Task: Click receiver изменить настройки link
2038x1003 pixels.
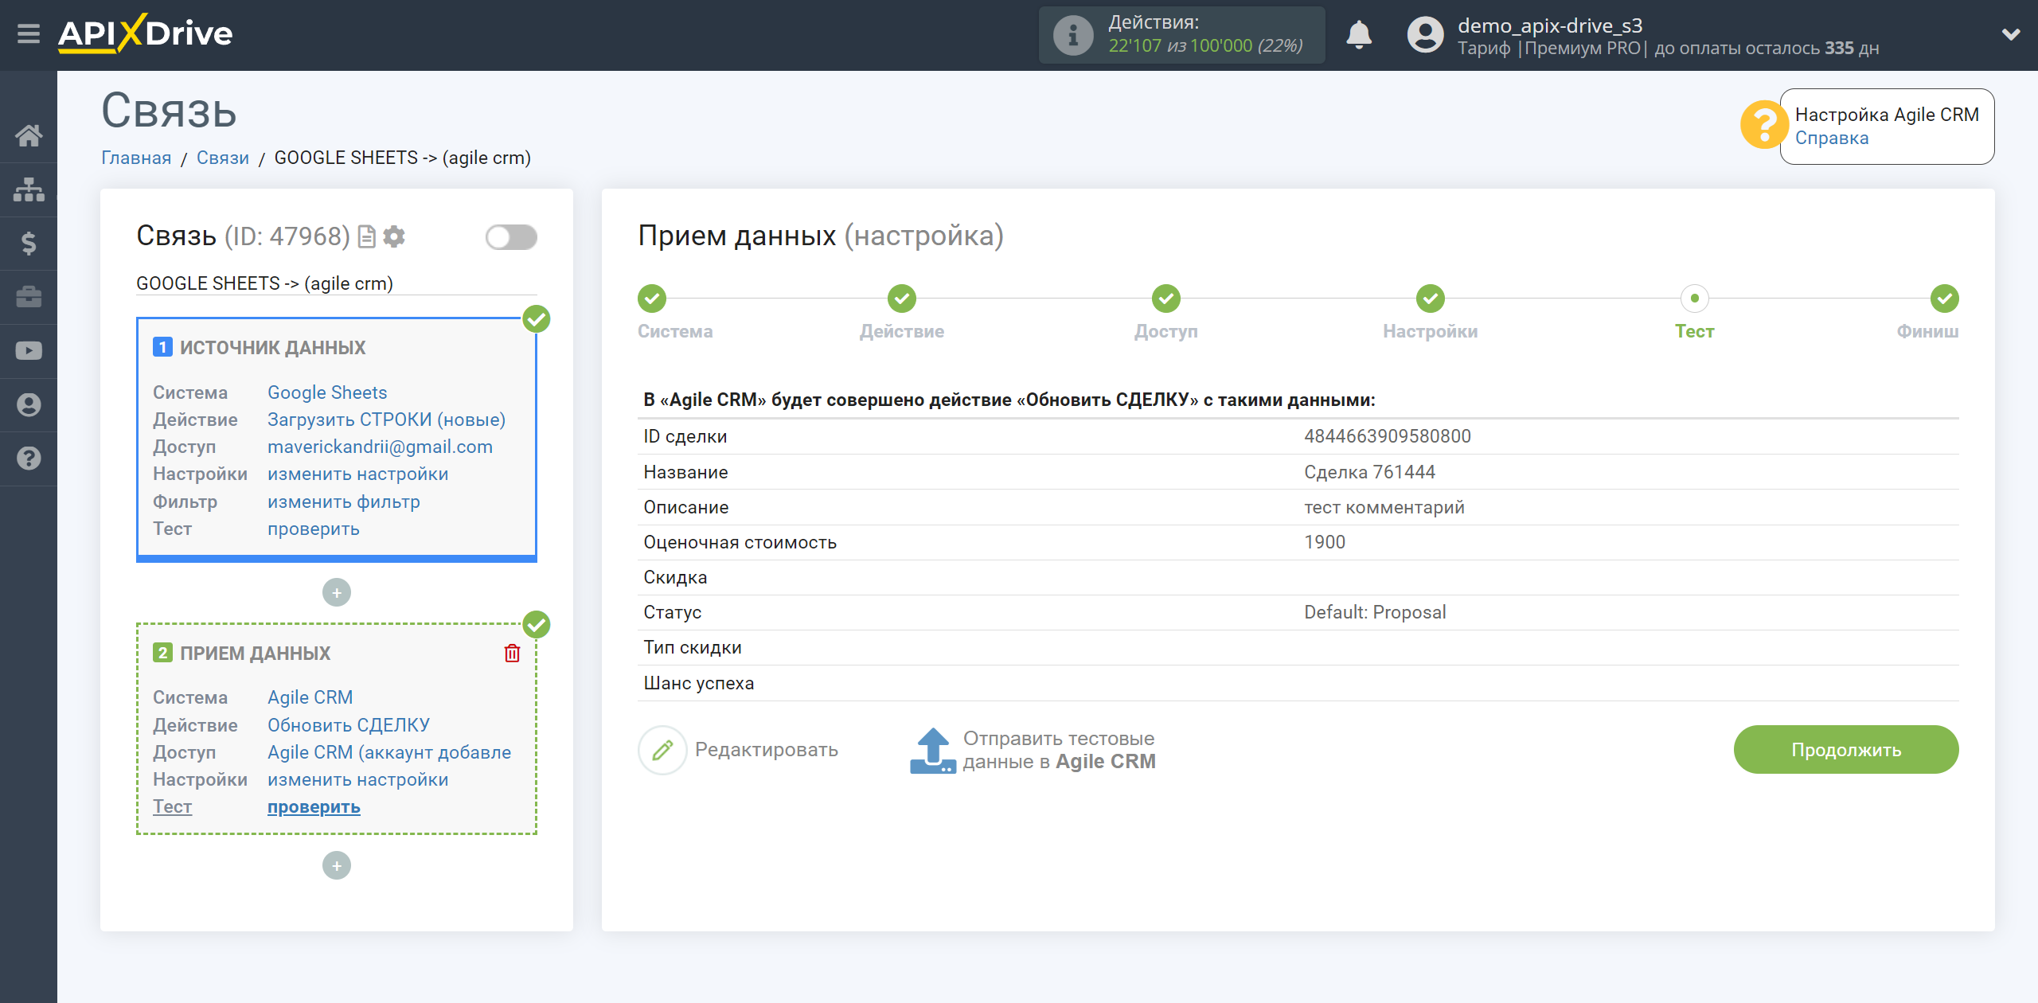Action: click(x=357, y=779)
